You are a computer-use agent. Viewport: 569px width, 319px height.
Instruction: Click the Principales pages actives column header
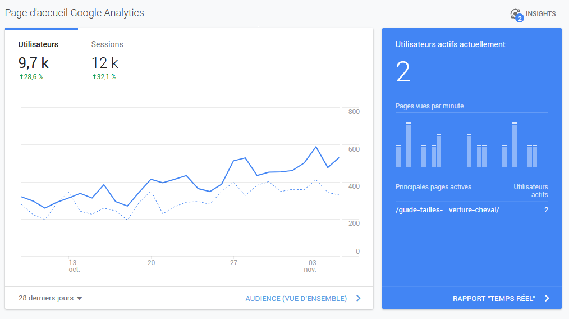point(433,187)
